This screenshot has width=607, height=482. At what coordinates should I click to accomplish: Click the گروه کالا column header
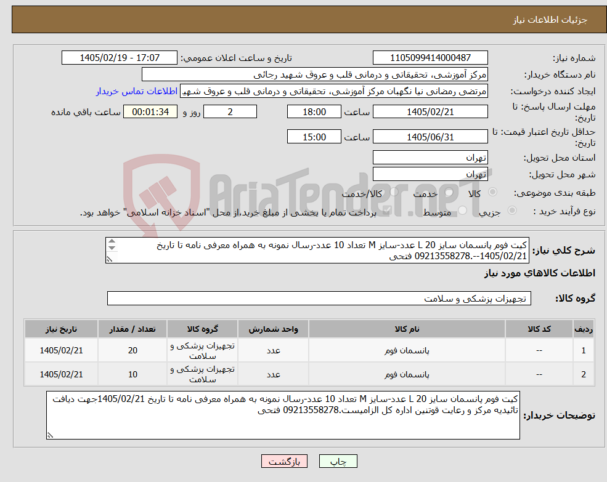click(x=203, y=329)
